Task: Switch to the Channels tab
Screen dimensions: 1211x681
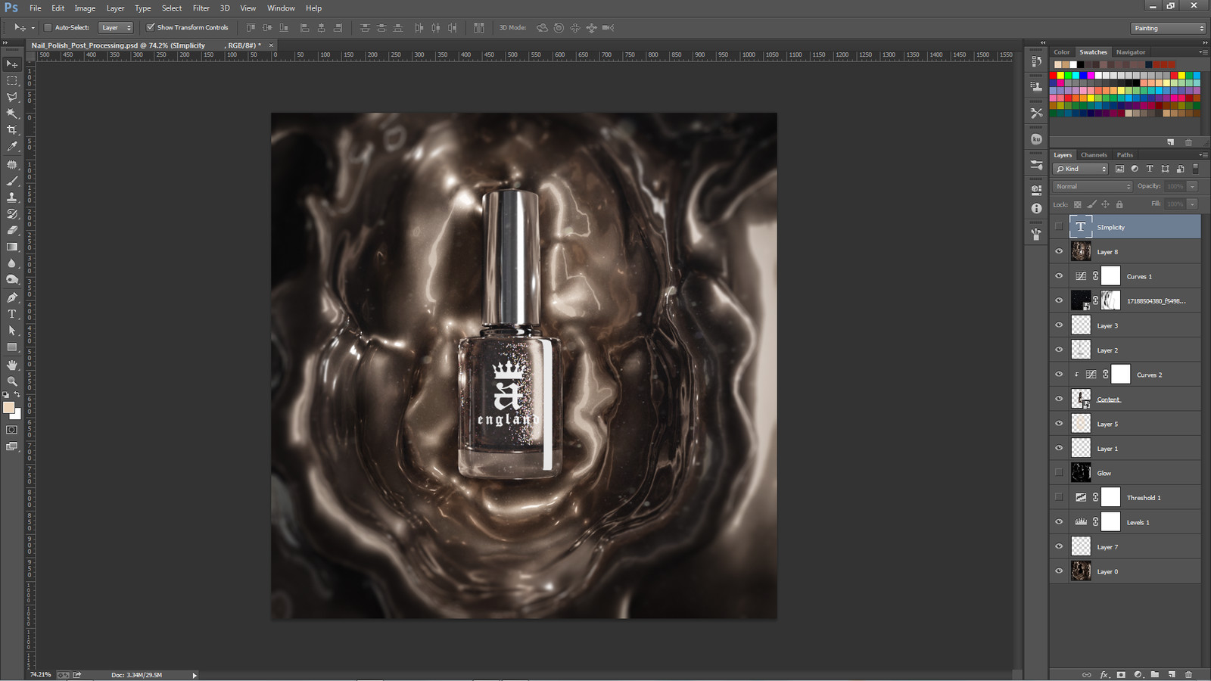Action: pyautogui.click(x=1094, y=154)
